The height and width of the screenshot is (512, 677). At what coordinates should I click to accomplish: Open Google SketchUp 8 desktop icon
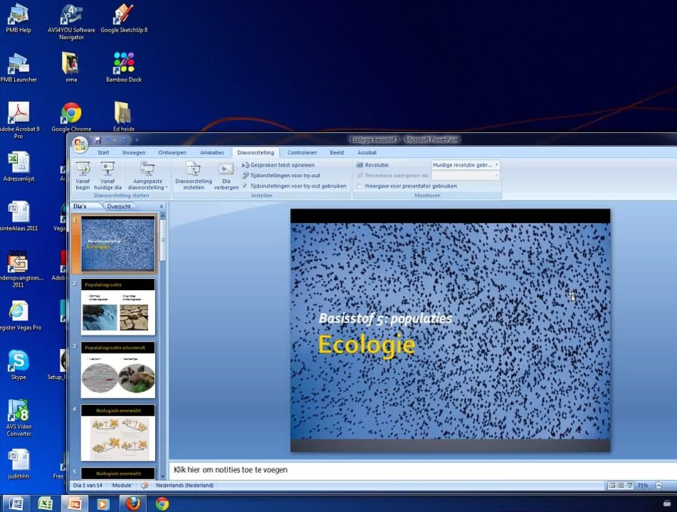click(124, 18)
